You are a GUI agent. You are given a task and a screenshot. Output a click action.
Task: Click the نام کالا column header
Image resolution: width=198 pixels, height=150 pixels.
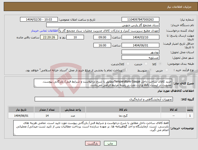click(123, 110)
